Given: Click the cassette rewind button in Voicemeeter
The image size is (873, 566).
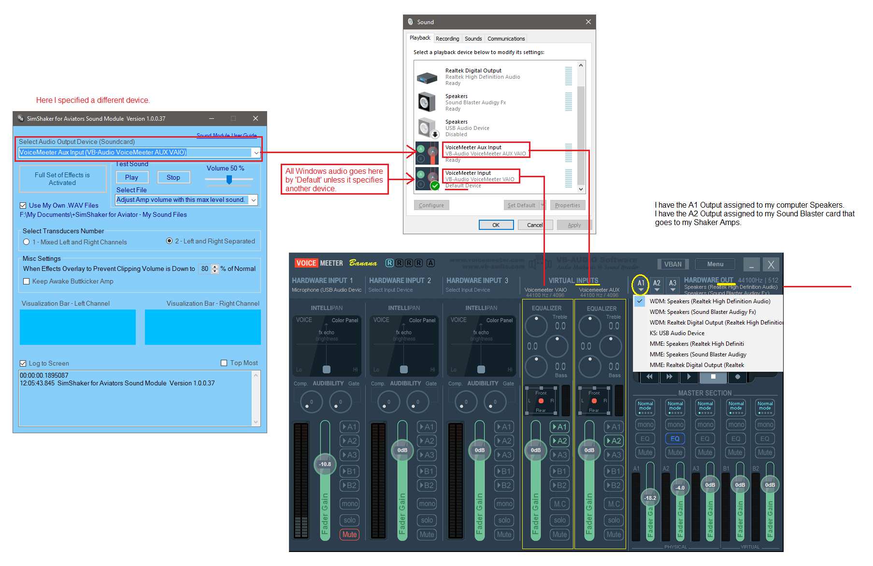Looking at the screenshot, I should click(x=649, y=377).
